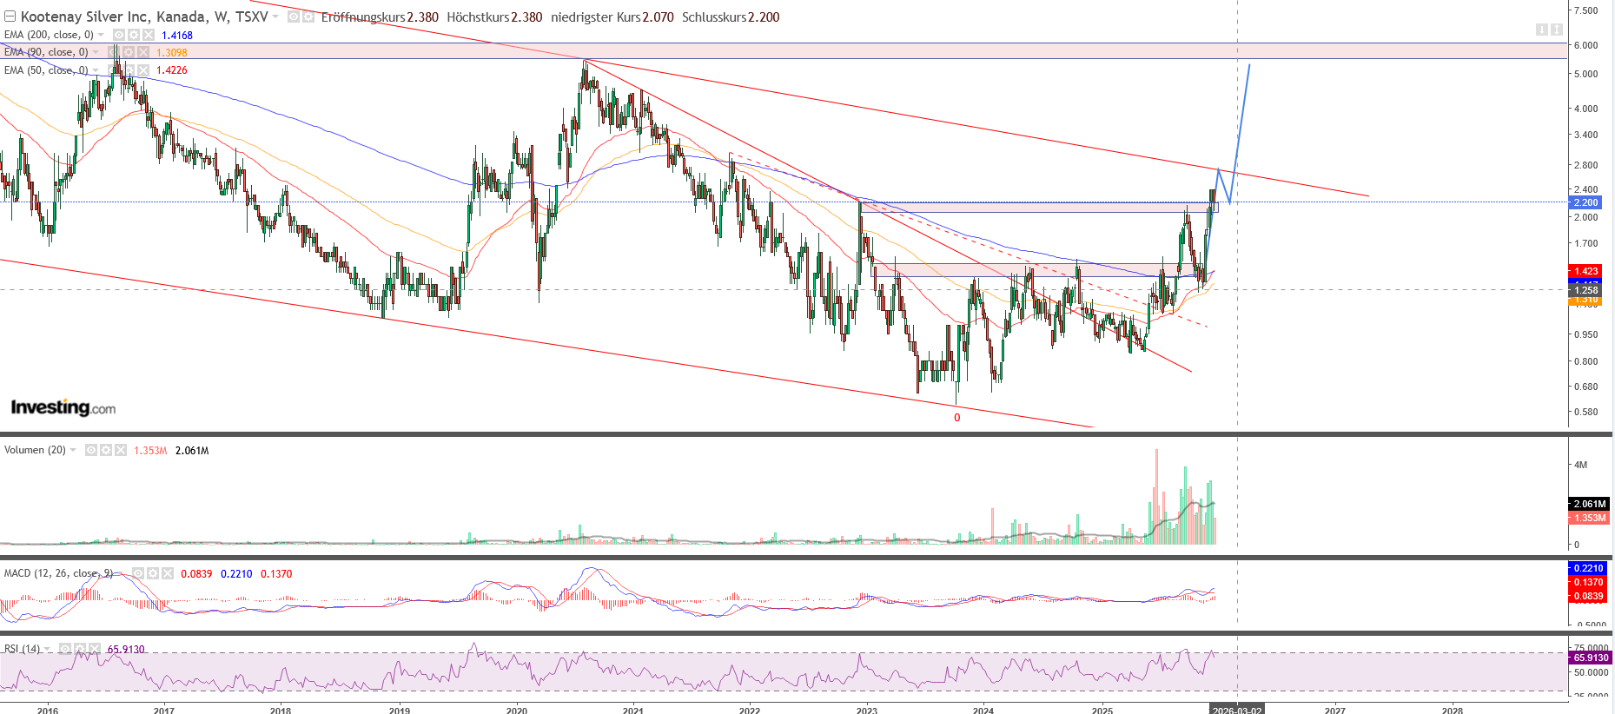Collapse the Kootenay Silver legend box
This screenshot has height=714, width=1615.
(10, 17)
